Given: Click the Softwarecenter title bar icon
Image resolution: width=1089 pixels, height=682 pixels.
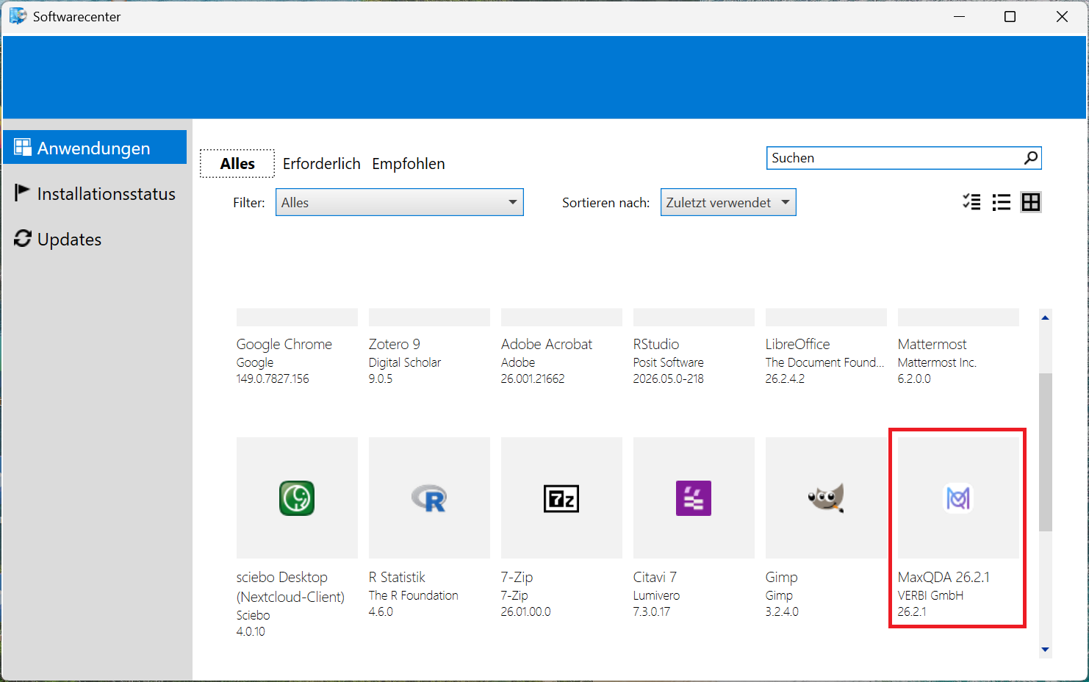Looking at the screenshot, I should [x=18, y=16].
